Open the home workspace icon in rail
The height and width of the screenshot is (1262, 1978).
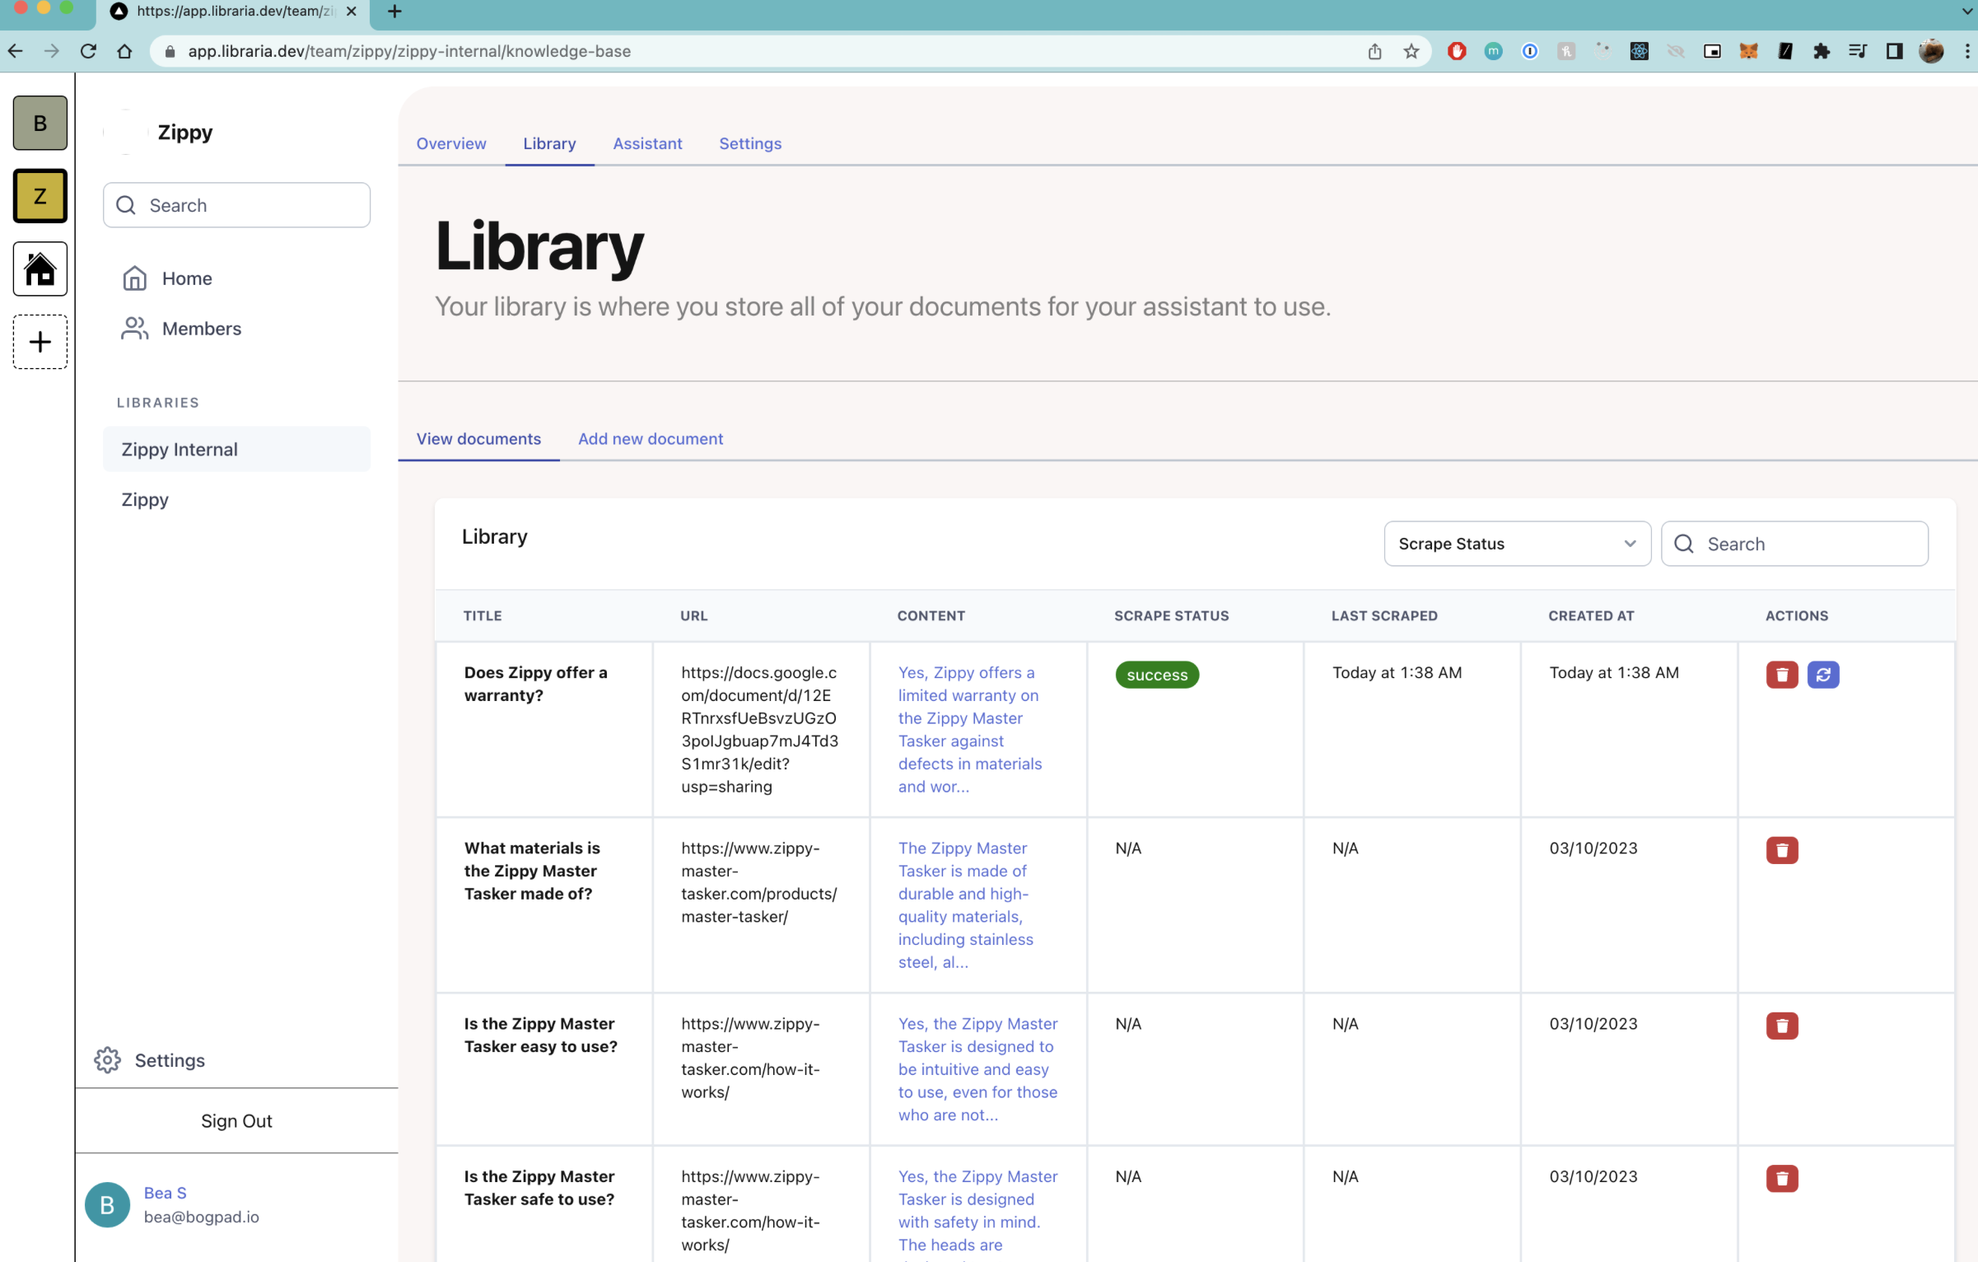40,269
